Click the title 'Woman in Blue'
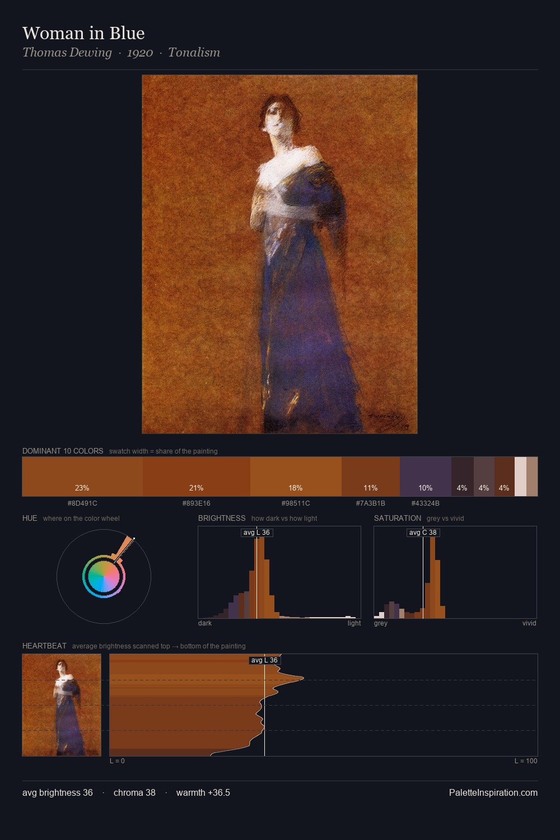560x840 pixels. click(83, 33)
